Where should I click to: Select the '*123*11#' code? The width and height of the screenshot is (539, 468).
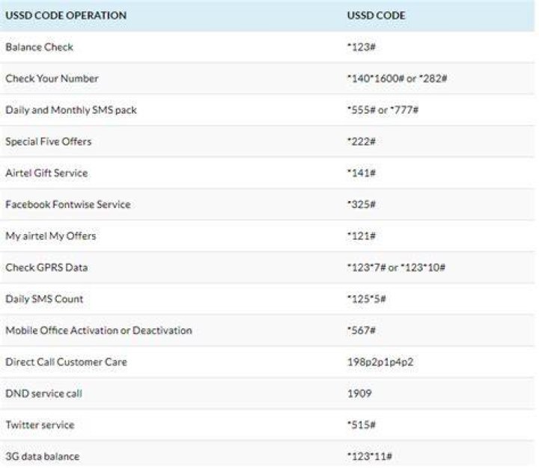point(370,457)
